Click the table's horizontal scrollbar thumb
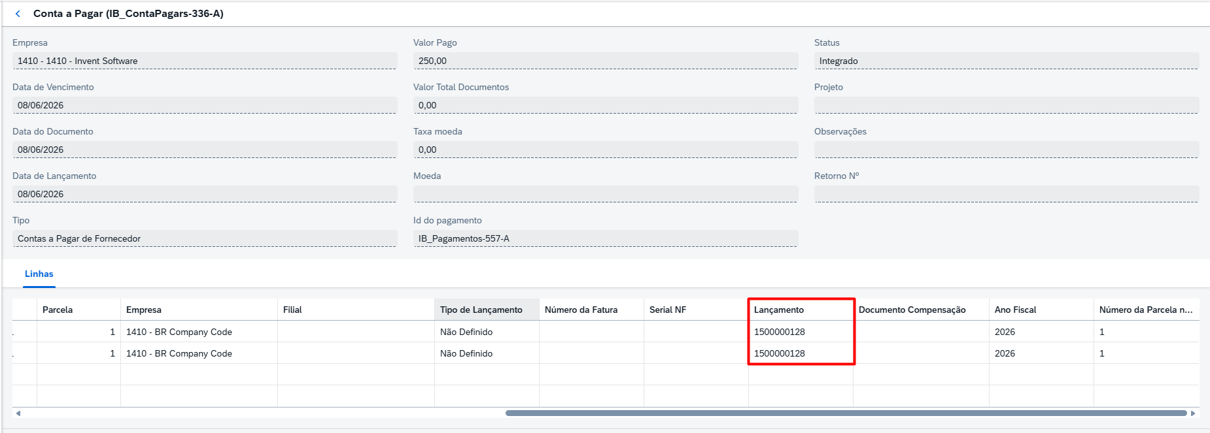1210x433 pixels. point(846,413)
